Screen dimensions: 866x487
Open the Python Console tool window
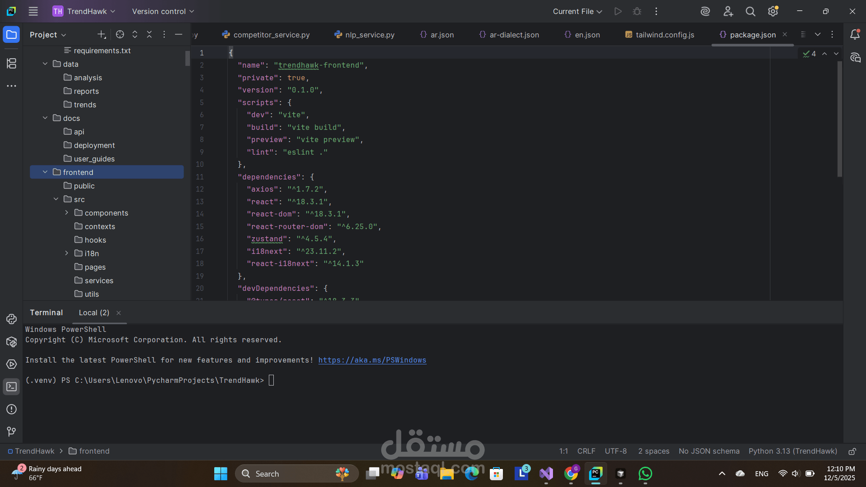(11, 319)
